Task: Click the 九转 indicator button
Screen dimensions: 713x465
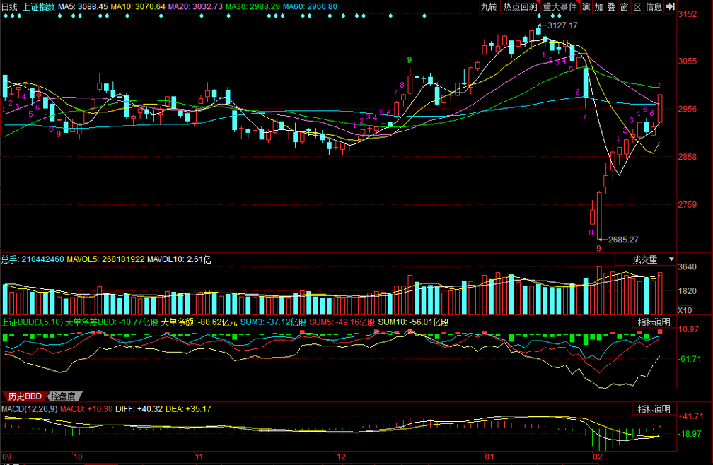Action: (489, 6)
